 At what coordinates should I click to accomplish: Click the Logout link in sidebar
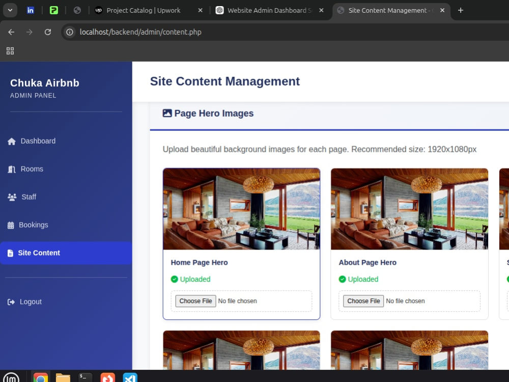[66, 302]
